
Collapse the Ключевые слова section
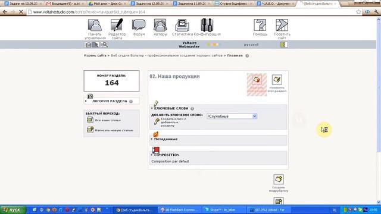(152, 108)
